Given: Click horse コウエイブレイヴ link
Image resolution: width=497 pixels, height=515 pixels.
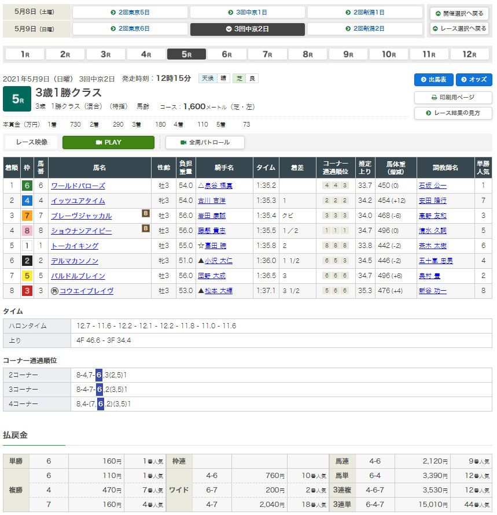Looking at the screenshot, I should coord(86,291).
